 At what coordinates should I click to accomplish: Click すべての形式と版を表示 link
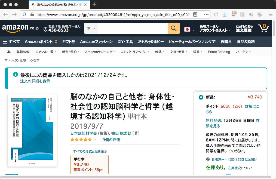click(90, 151)
